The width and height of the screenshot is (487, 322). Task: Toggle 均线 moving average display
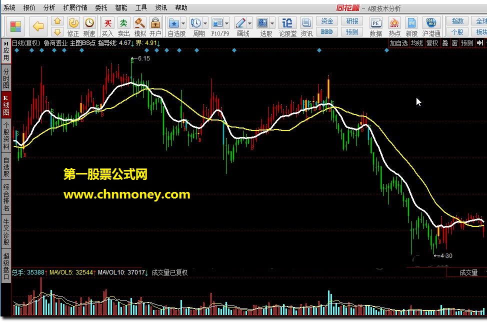pyautogui.click(x=417, y=43)
